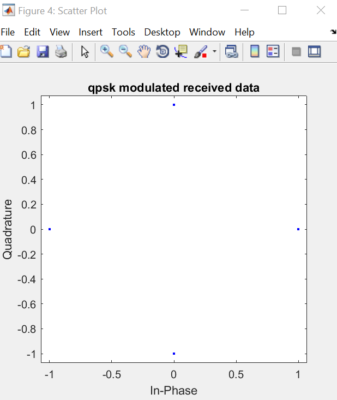337x400 pixels.
Task: Activate the Zoom Out magnifier tool
Action: coord(125,51)
